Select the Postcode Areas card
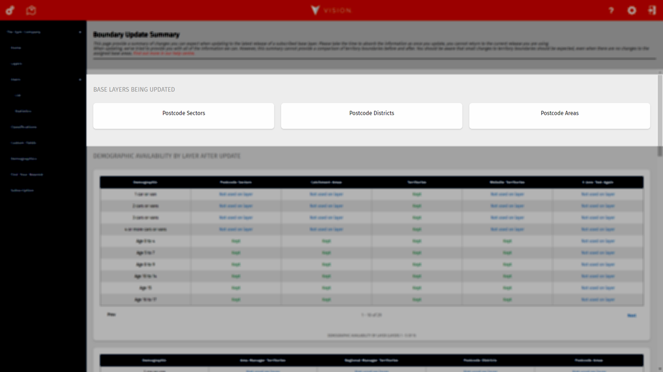This screenshot has height=372, width=663. [x=559, y=116]
